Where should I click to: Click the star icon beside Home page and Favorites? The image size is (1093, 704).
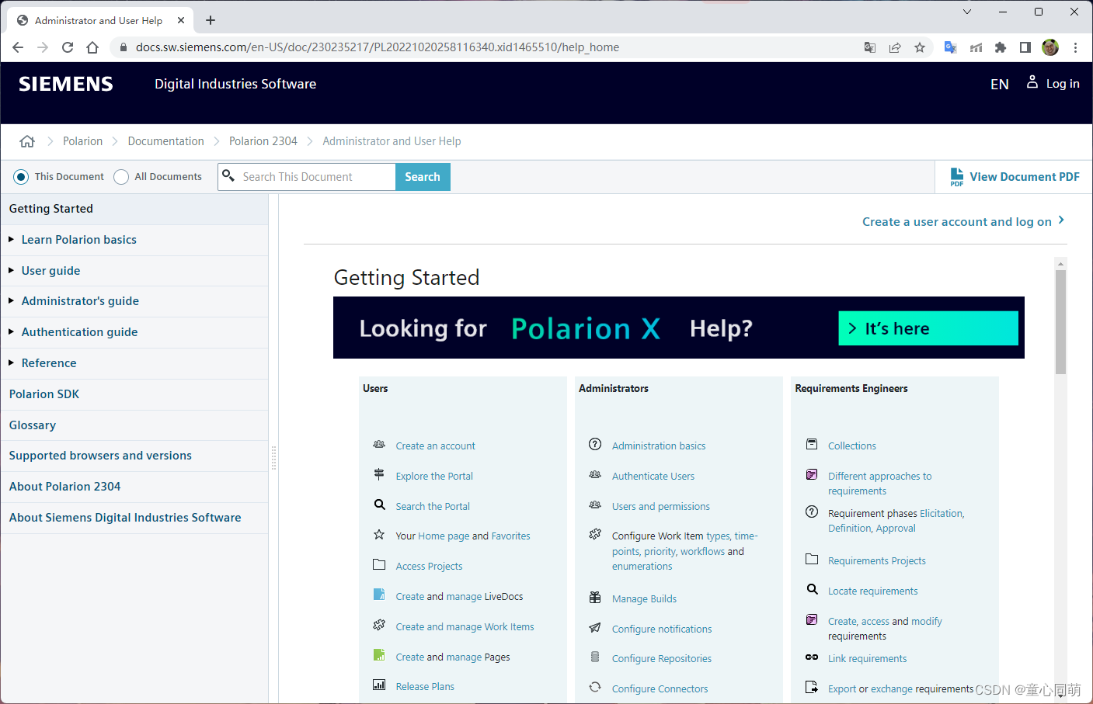379,535
